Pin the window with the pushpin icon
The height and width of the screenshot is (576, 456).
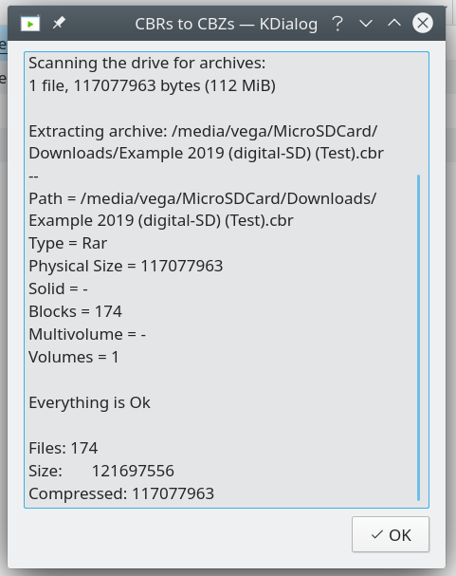pyautogui.click(x=59, y=24)
